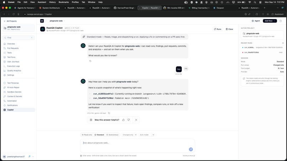The height and width of the screenshot is (161, 287).
Task: Select Standard mode
Action: (99, 135)
